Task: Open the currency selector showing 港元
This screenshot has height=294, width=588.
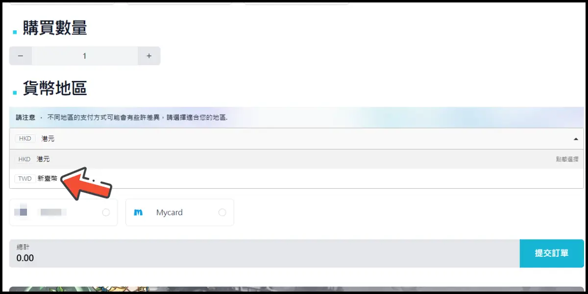Action: tap(294, 139)
